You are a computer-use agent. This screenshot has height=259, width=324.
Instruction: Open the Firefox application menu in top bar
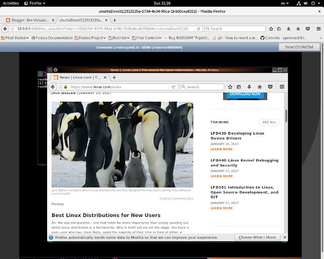point(35,4)
